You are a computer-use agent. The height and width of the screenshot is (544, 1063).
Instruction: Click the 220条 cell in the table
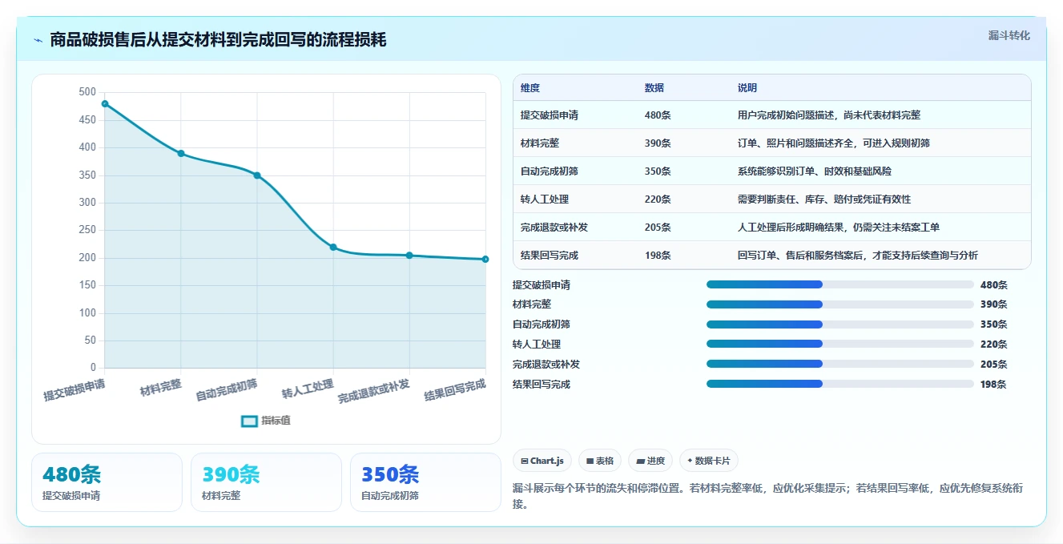click(x=658, y=199)
